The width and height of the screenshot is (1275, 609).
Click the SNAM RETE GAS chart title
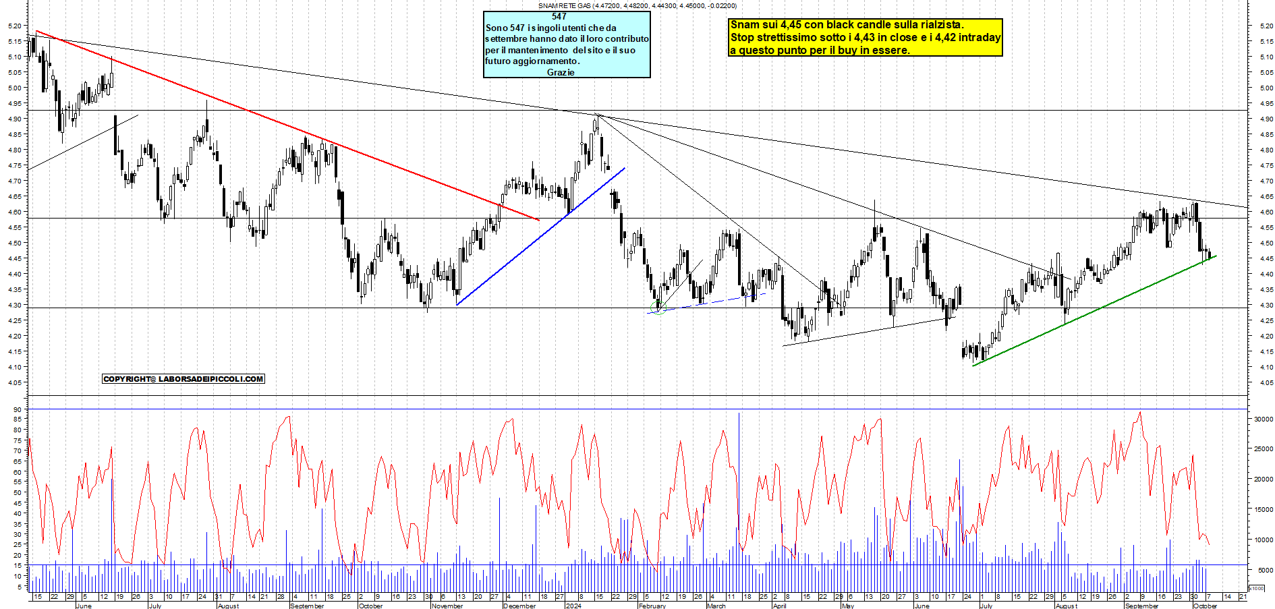pyautogui.click(x=637, y=5)
